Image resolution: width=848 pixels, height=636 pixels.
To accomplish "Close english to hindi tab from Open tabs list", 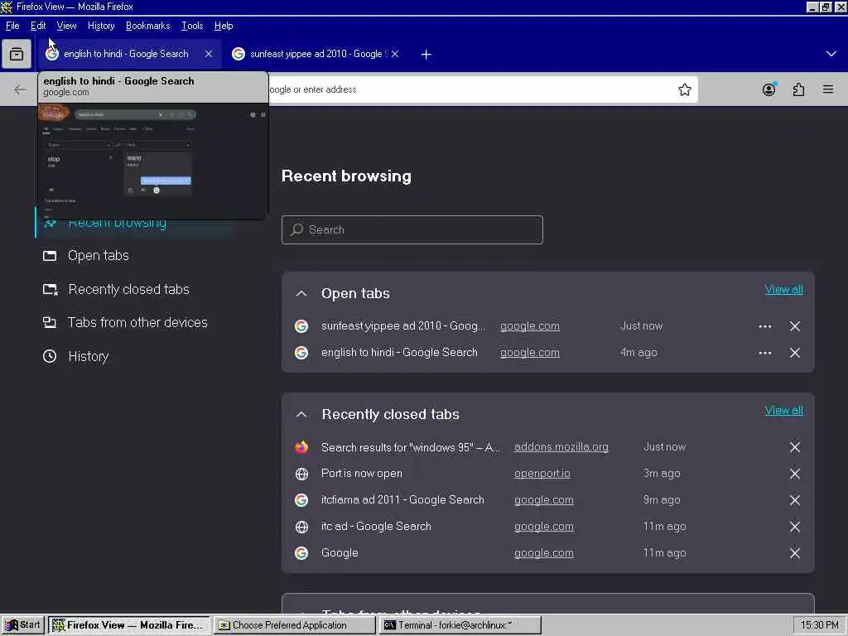I will click(x=794, y=353).
